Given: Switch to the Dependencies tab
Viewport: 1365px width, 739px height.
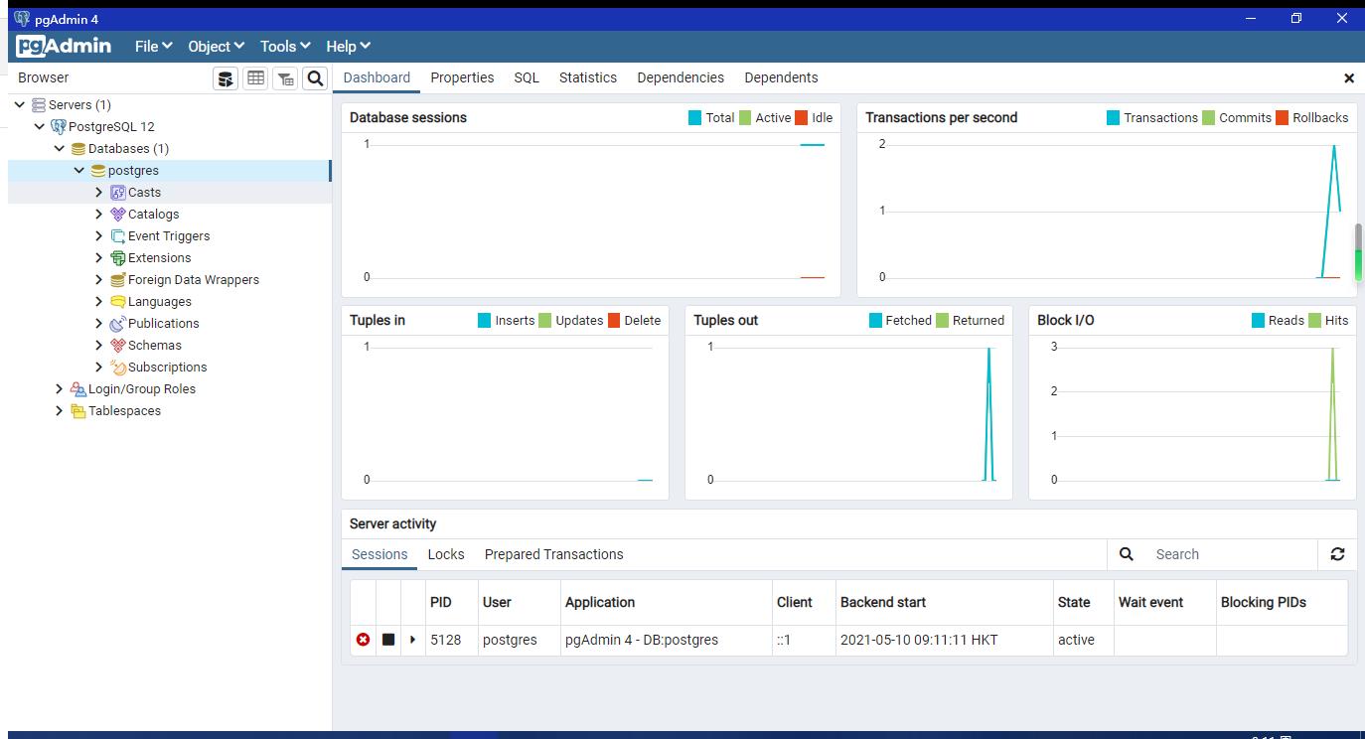Looking at the screenshot, I should 681,77.
